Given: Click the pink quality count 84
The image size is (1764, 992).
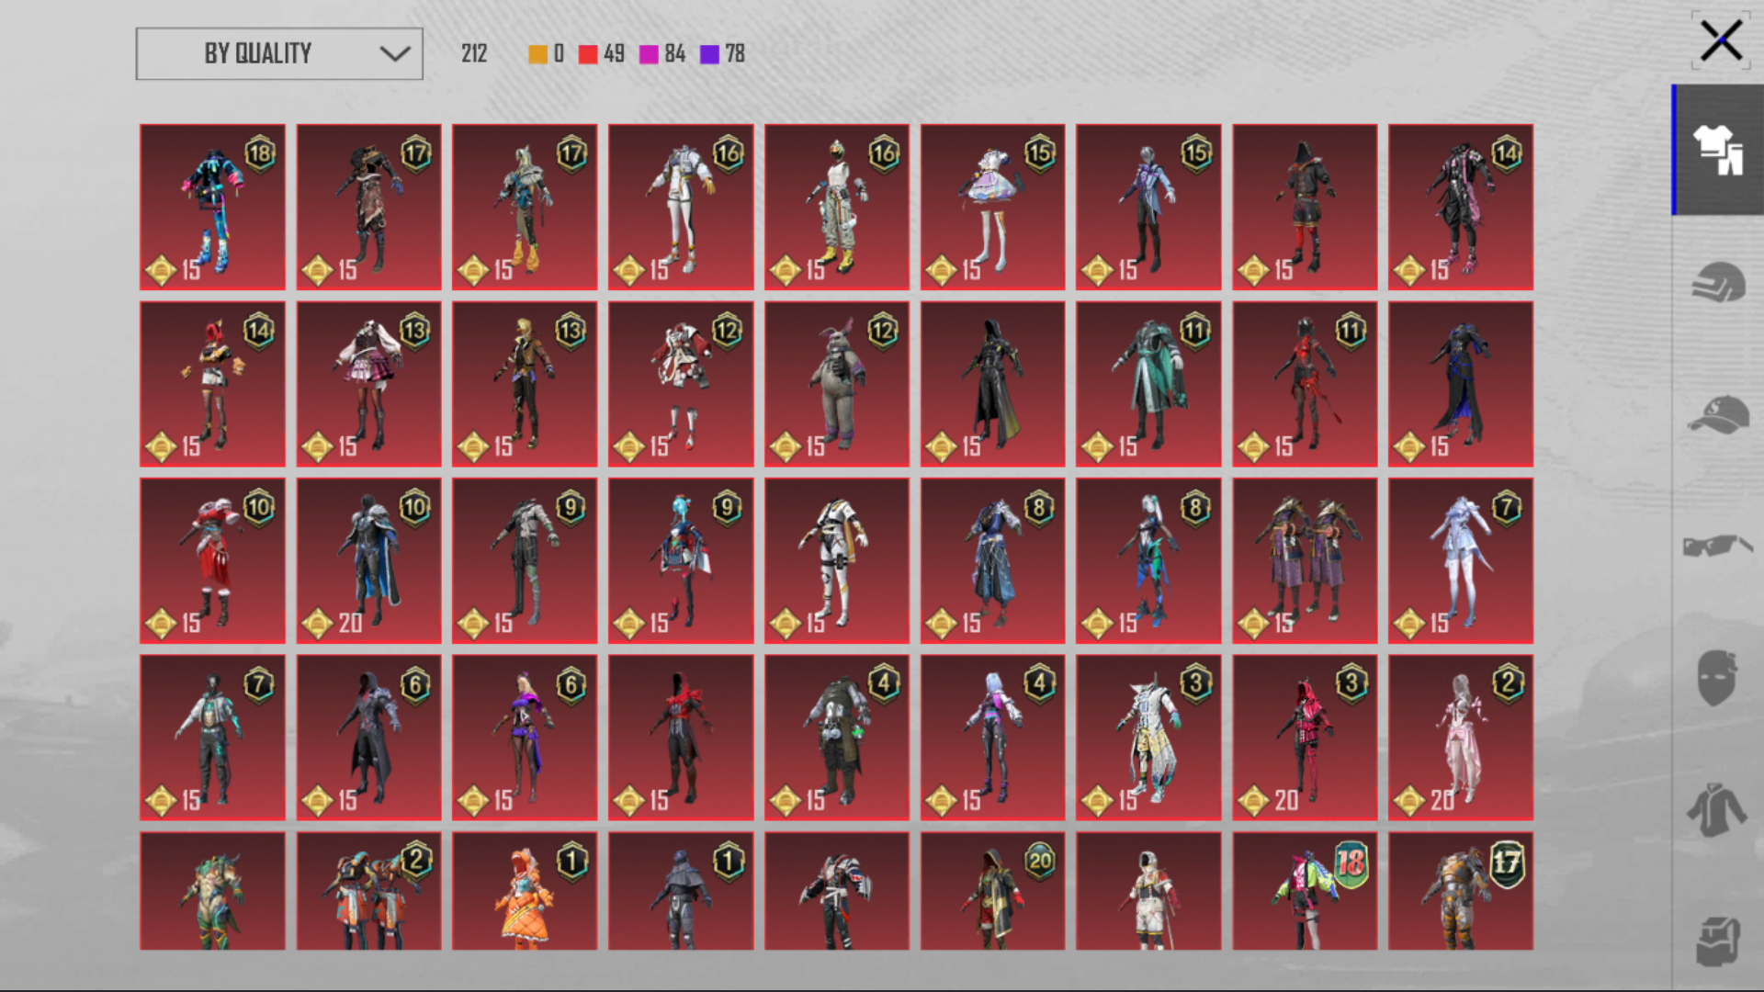Looking at the screenshot, I should [675, 53].
